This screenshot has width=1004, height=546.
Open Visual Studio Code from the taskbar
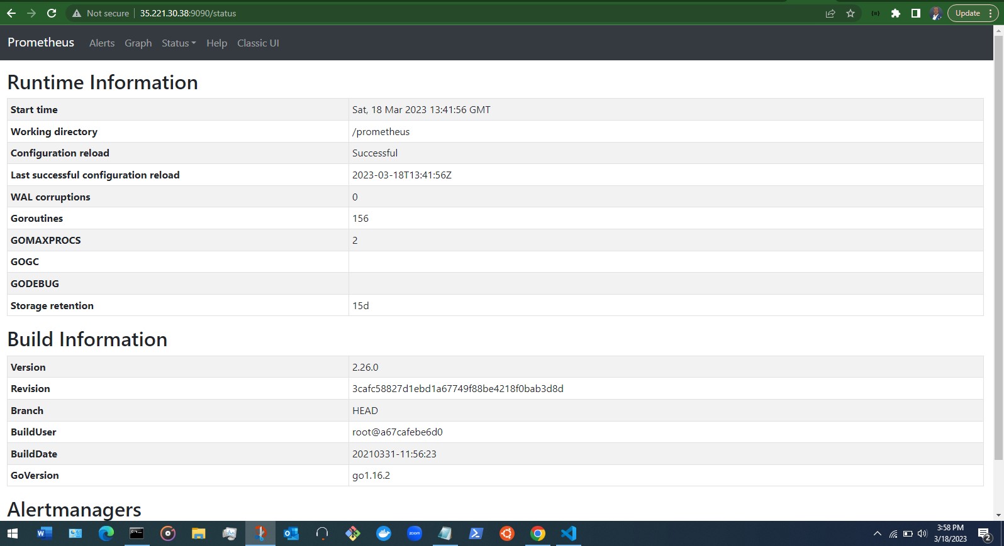click(569, 533)
